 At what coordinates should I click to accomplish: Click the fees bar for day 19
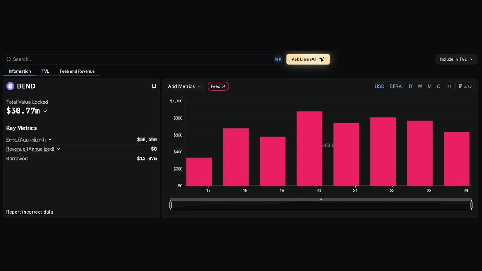pos(273,161)
